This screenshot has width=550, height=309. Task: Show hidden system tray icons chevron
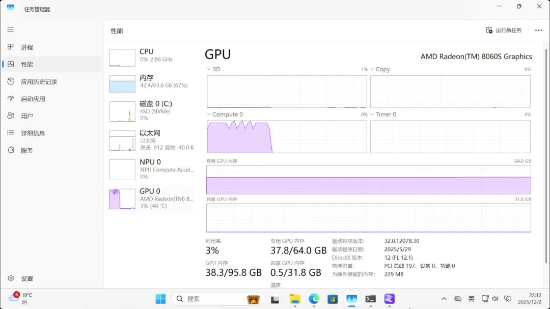click(444, 299)
